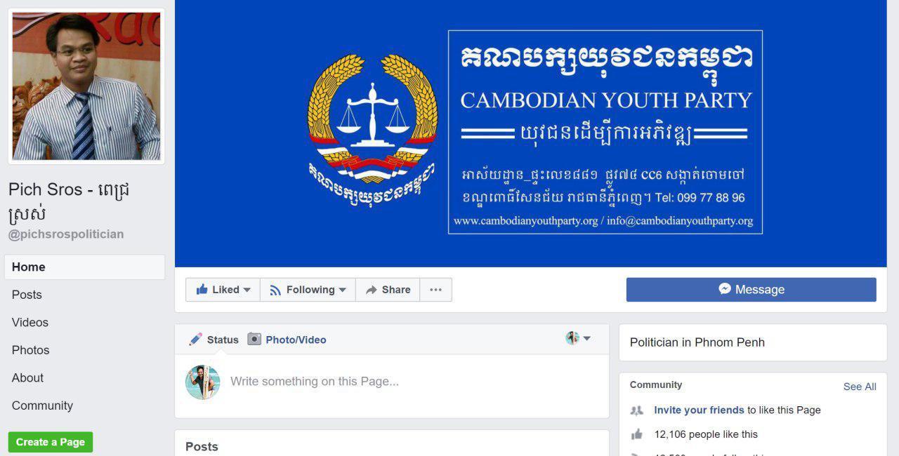Open the Following dropdown
The image size is (899, 456).
coord(308,290)
